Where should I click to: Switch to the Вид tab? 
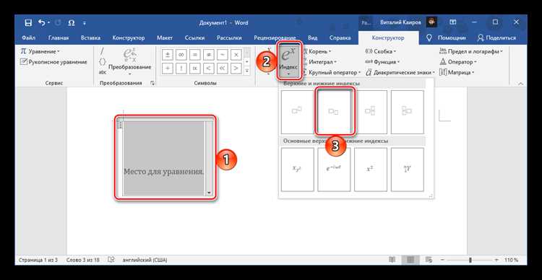click(x=312, y=38)
